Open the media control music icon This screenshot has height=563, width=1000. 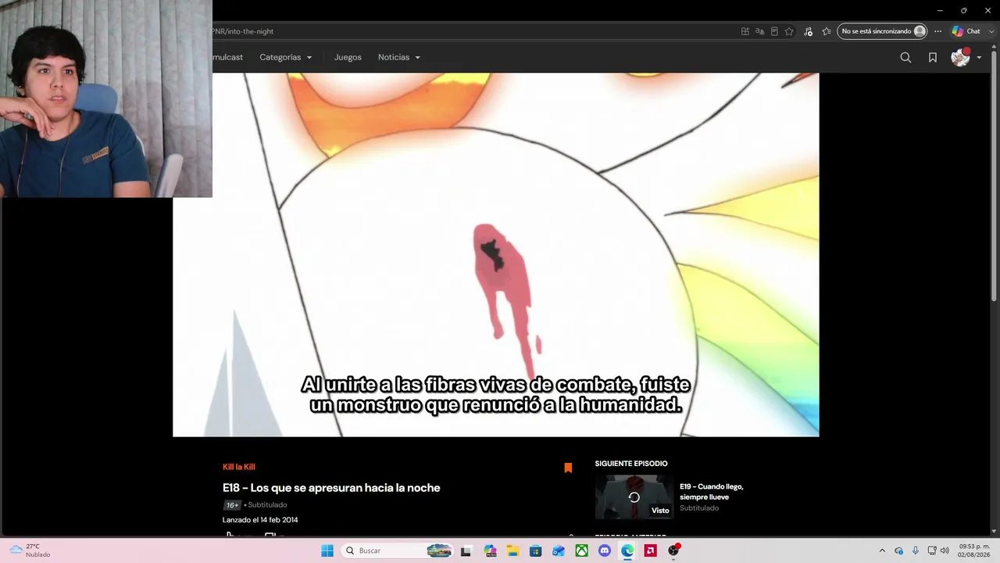coord(808,31)
